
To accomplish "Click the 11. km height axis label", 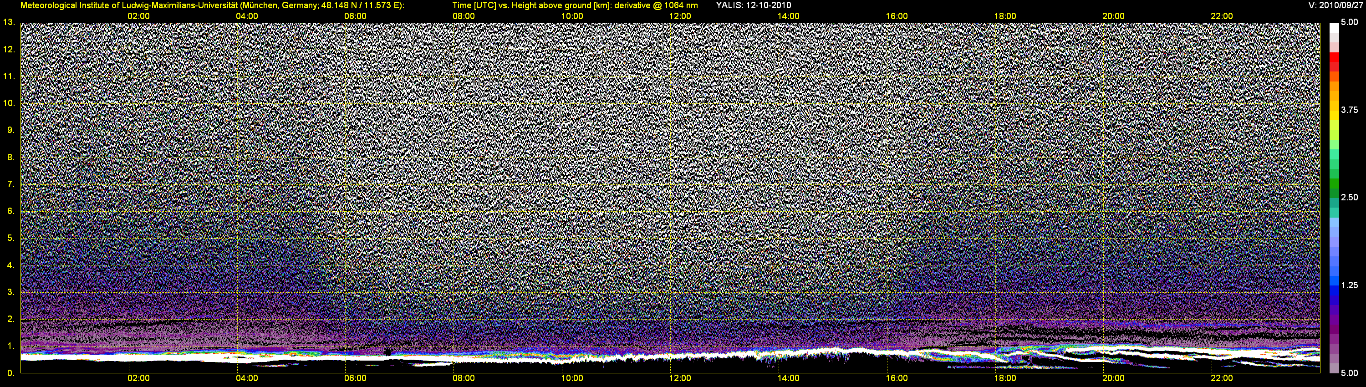I will click(x=9, y=76).
